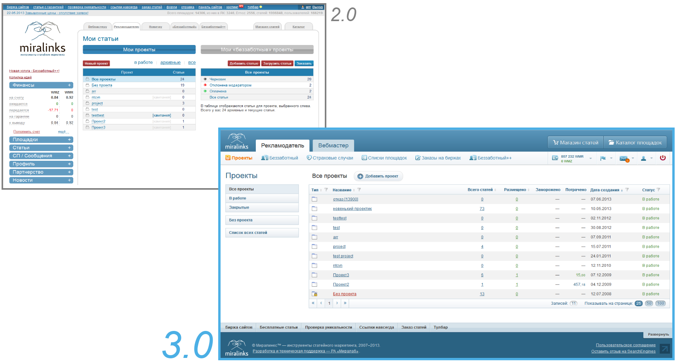Open the user profile dropdown arrow
The width and height of the screenshot is (677, 363).
pyautogui.click(x=652, y=158)
